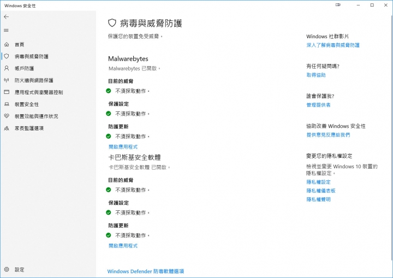Open 帳戶防護 section

click(24, 68)
